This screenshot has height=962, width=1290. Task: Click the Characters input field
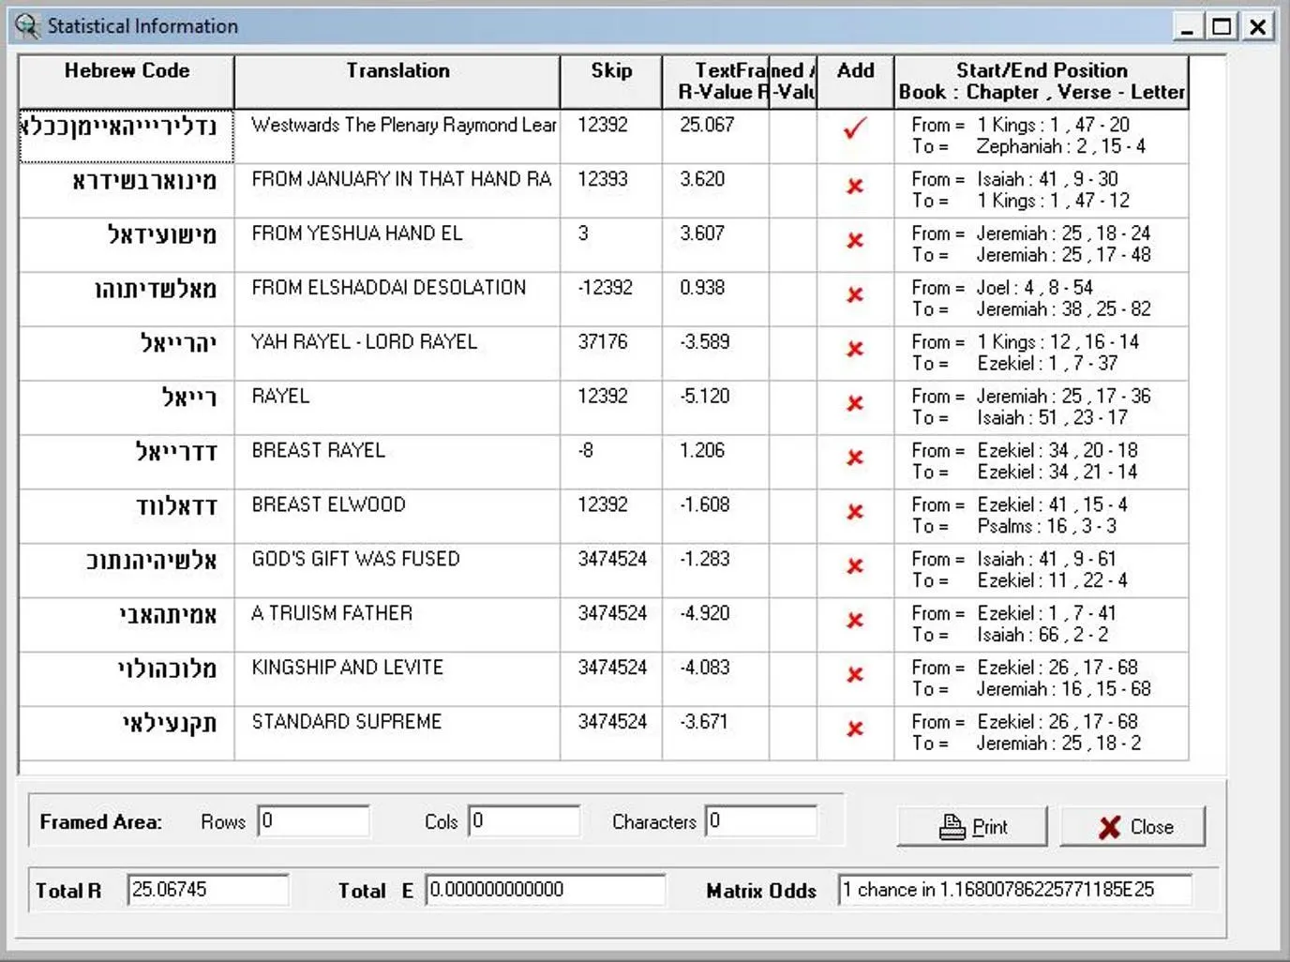pyautogui.click(x=761, y=821)
